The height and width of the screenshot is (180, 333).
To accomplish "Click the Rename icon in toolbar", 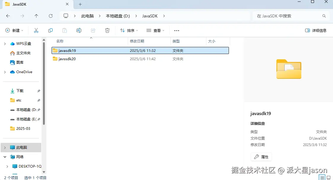I will coord(79,30).
